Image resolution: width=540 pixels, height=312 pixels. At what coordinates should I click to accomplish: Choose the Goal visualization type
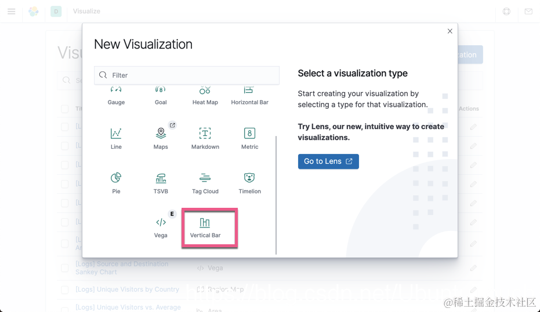click(161, 96)
